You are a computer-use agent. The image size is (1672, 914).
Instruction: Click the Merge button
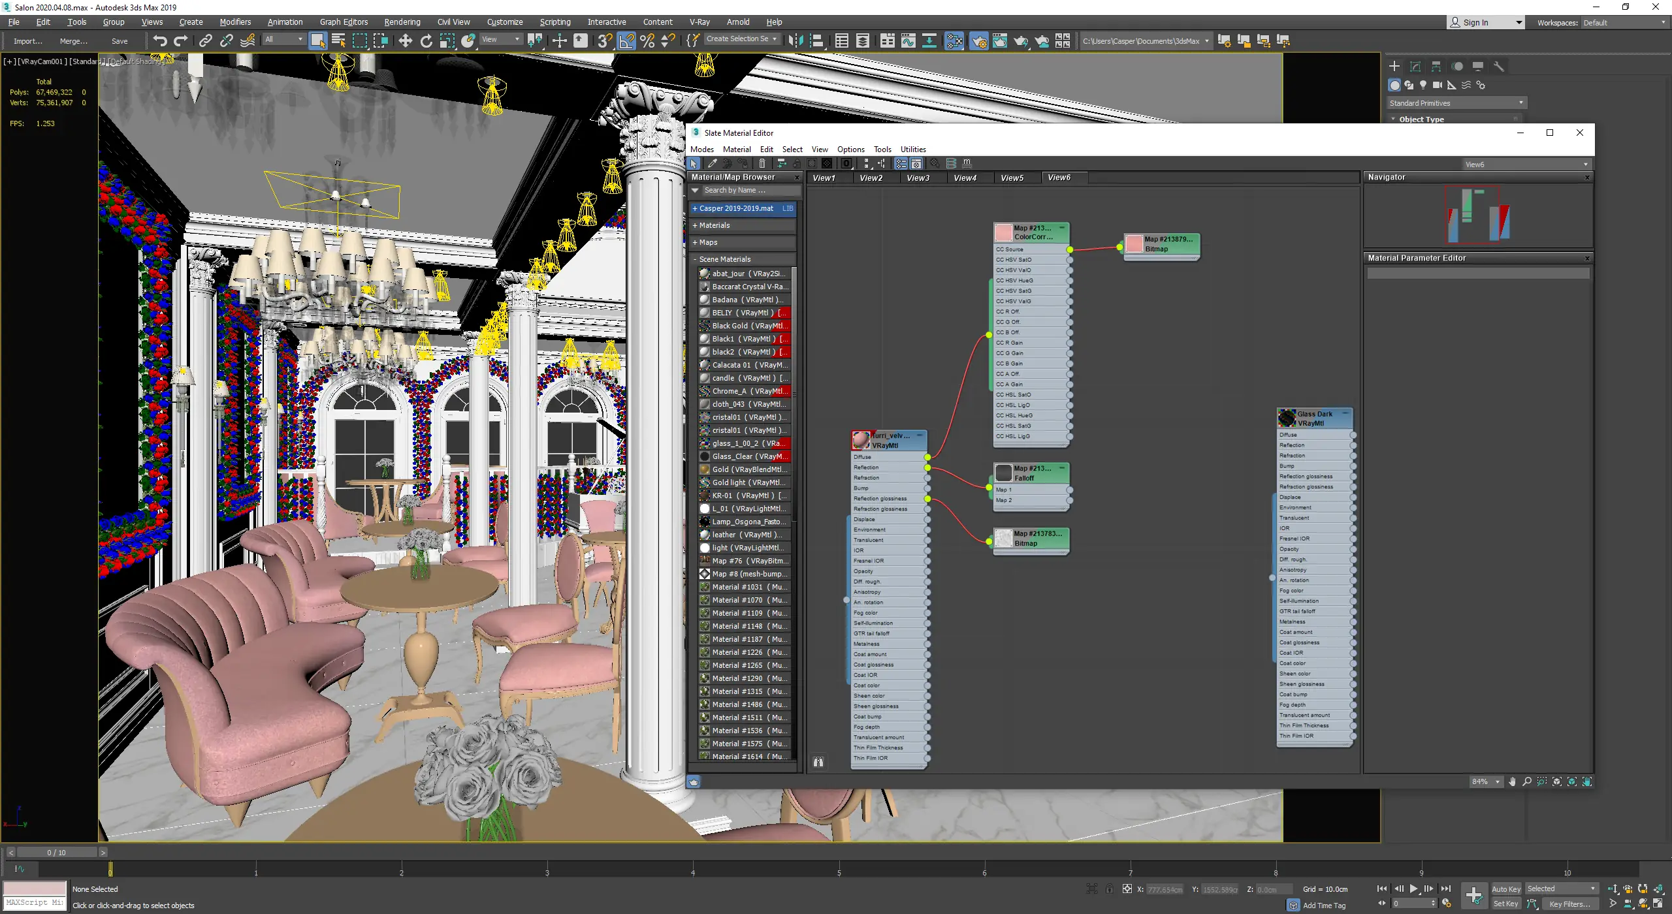click(73, 40)
